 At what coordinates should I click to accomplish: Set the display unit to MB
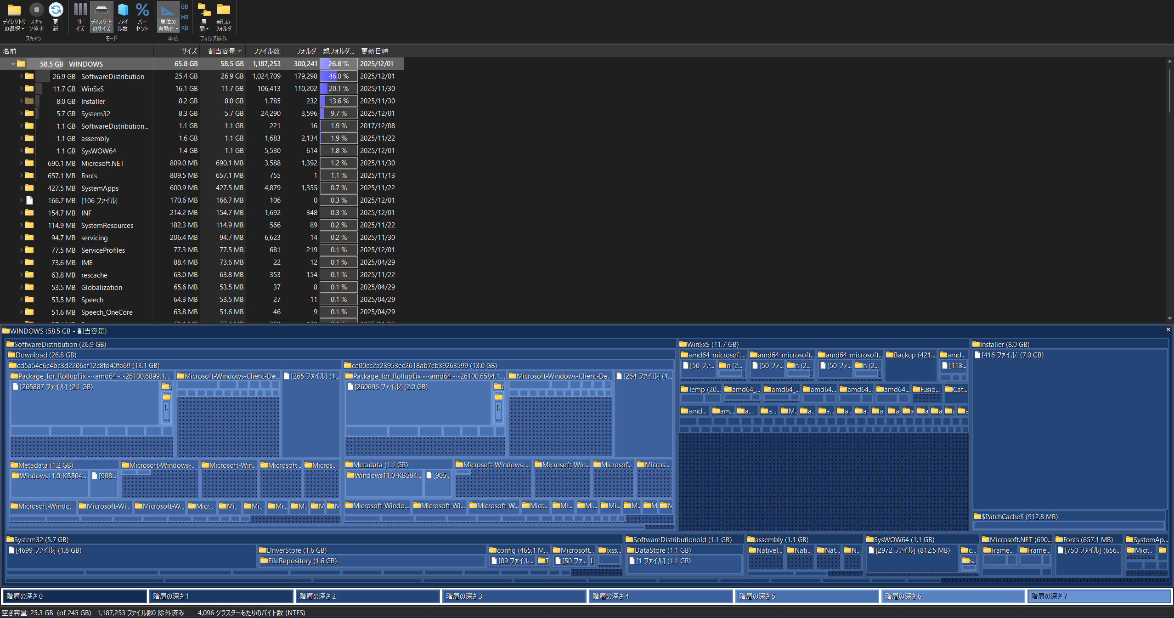(x=185, y=17)
